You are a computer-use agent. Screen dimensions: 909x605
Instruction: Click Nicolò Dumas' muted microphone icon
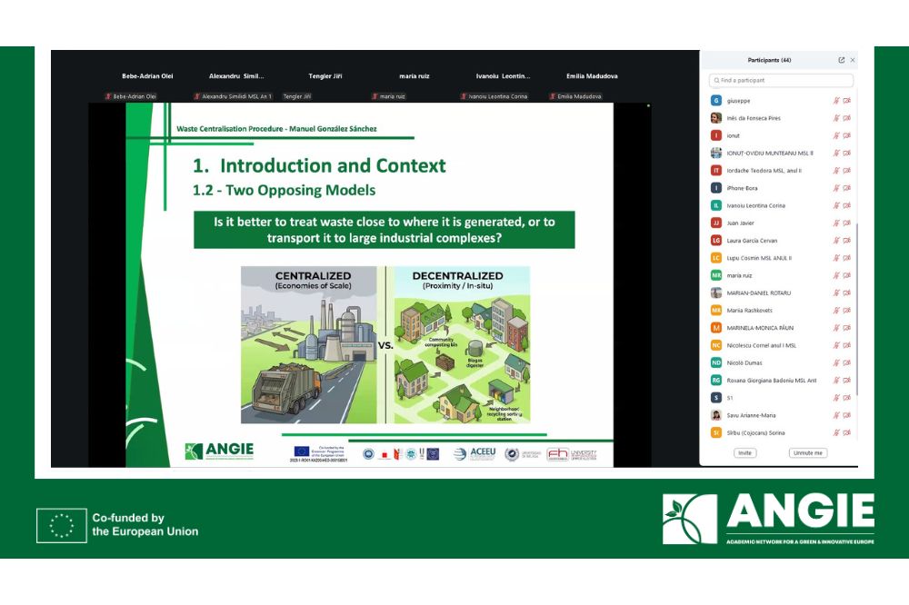click(836, 362)
